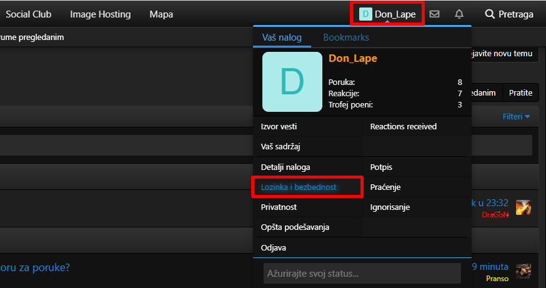Click the Pranso username link
The height and width of the screenshot is (288, 546).
(497, 278)
